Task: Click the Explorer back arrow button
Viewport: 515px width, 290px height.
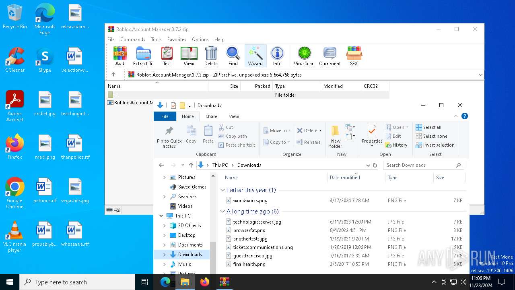Action: click(161, 165)
